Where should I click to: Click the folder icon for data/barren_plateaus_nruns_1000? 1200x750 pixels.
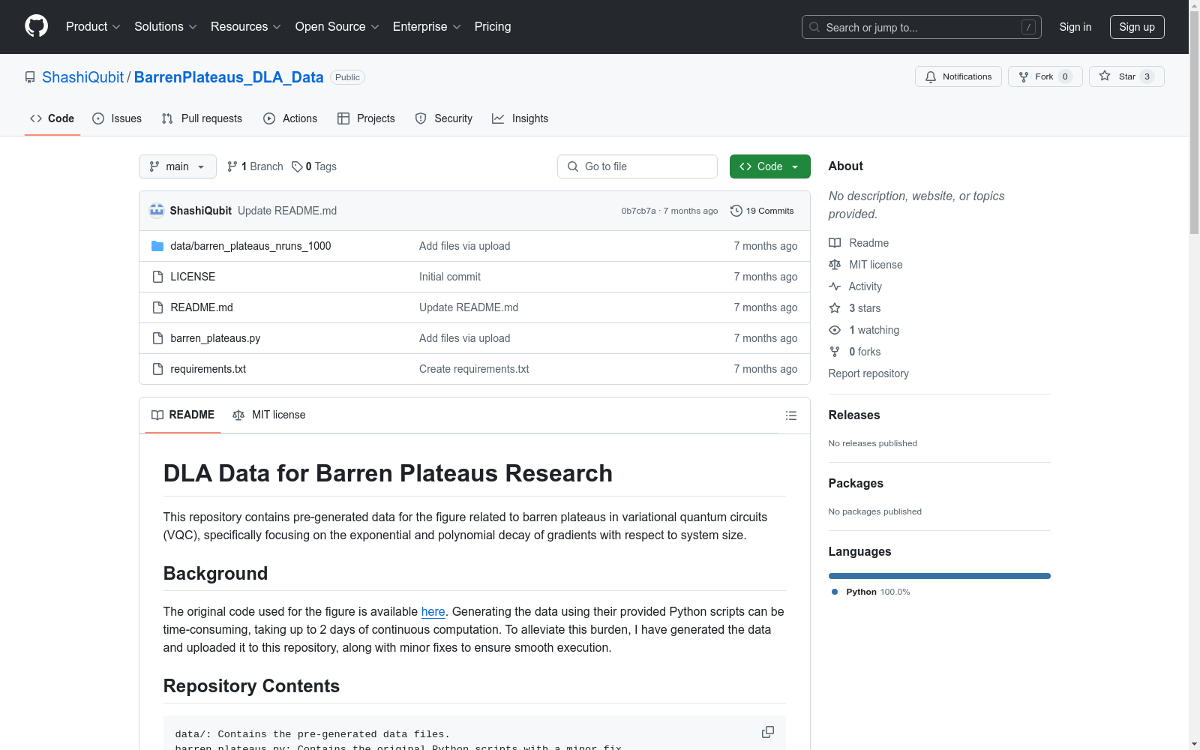157,246
